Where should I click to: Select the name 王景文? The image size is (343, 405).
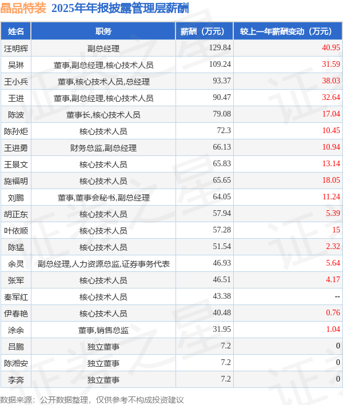click(16, 165)
